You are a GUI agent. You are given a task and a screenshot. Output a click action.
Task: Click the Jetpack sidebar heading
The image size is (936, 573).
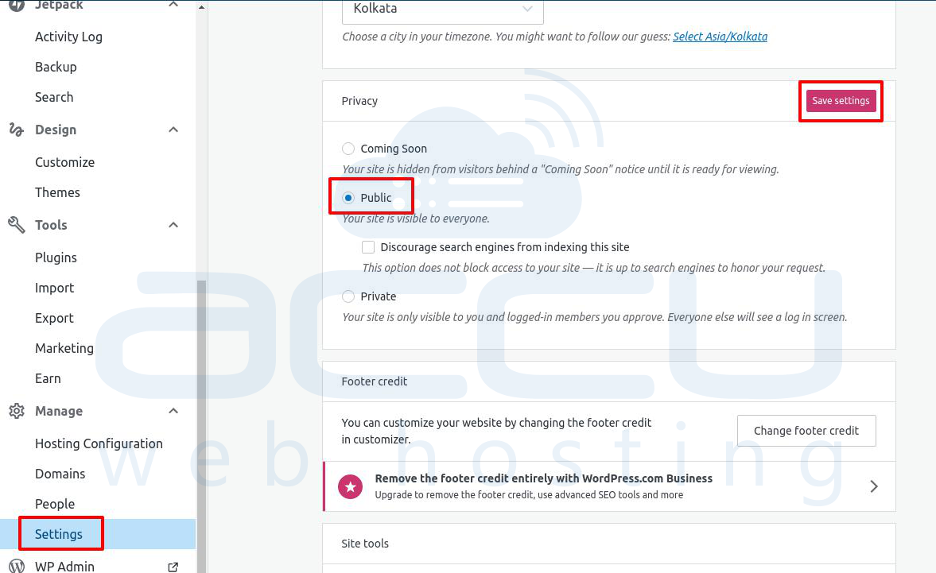pos(59,5)
